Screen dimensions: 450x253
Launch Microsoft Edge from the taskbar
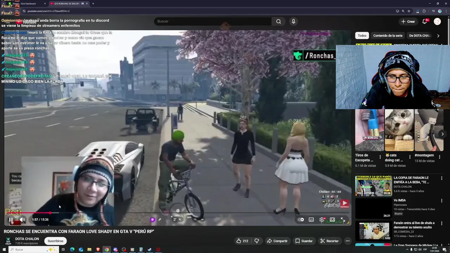[72, 250]
